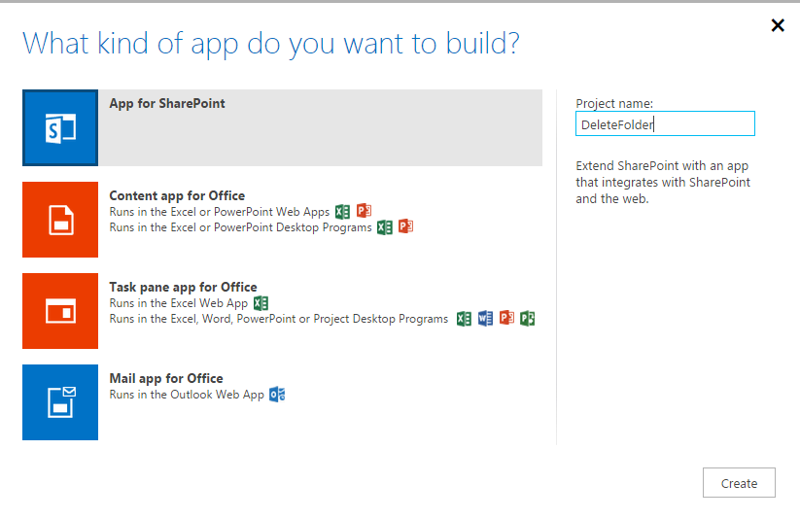800x519 pixels.
Task: Pick the blue Mail app tile icon
Action: coord(60,401)
